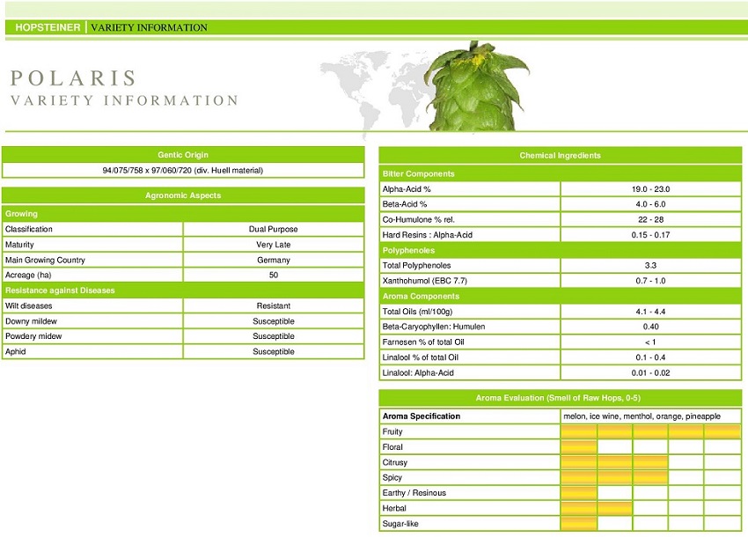Select the 0.40 value
This screenshot has height=537, width=748.
tap(650, 327)
